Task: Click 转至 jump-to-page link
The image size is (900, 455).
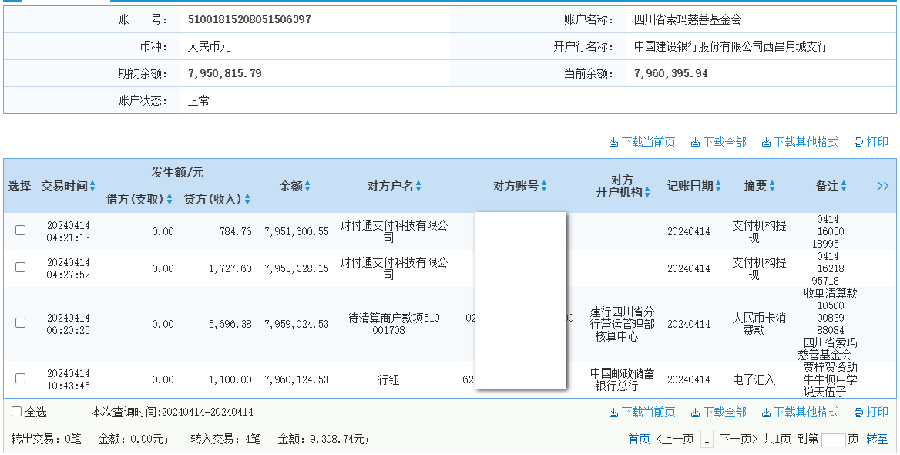Action: coord(877,439)
